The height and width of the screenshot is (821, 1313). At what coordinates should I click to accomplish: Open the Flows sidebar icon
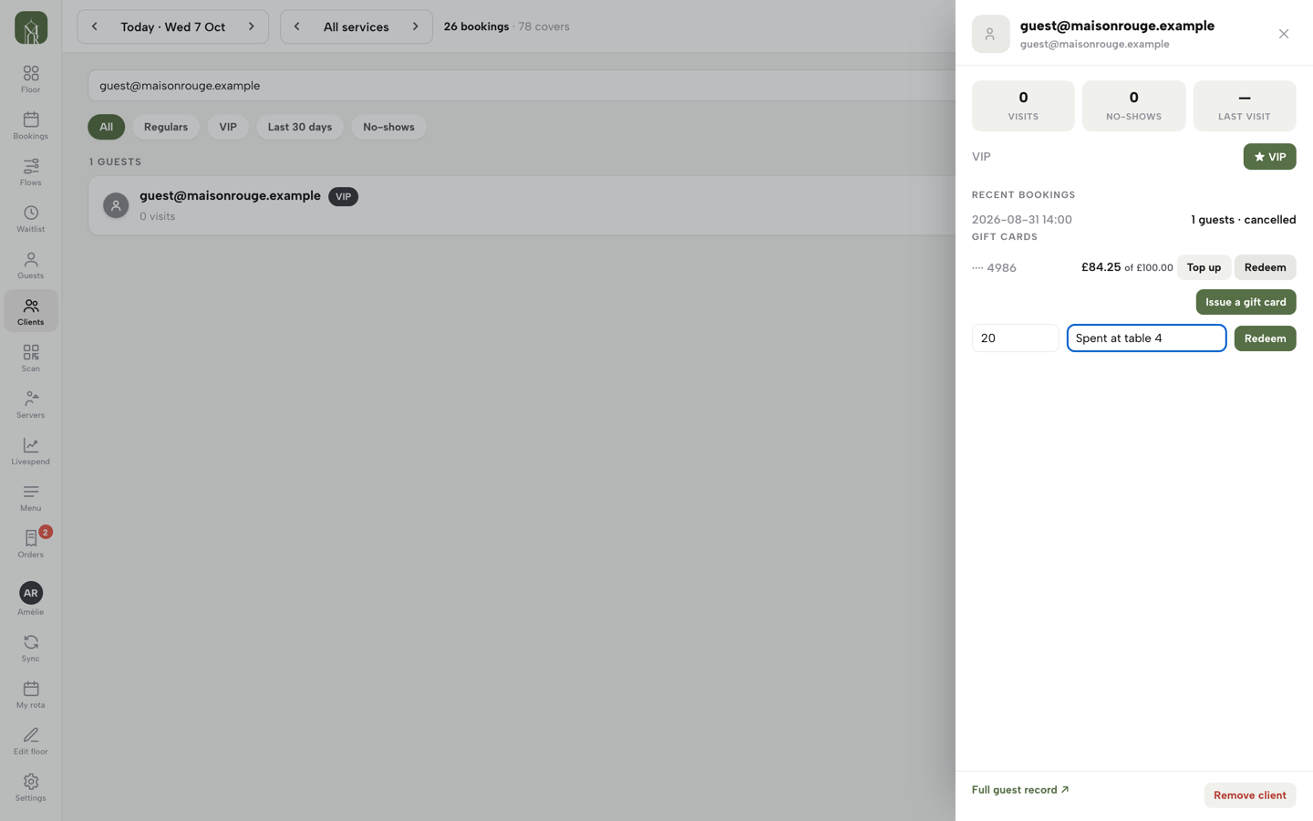point(31,172)
